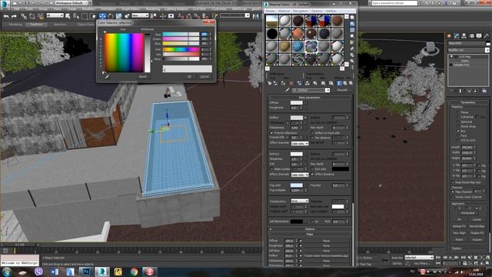
Task: Select the Box mapping radio button
Action: click(458, 131)
